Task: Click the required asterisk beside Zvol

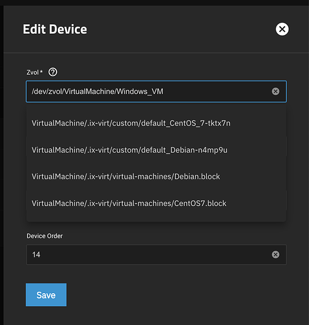Action: click(x=41, y=71)
